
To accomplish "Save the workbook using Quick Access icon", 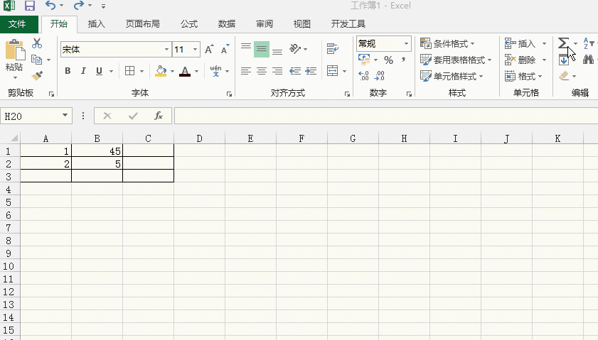I will tap(29, 6).
